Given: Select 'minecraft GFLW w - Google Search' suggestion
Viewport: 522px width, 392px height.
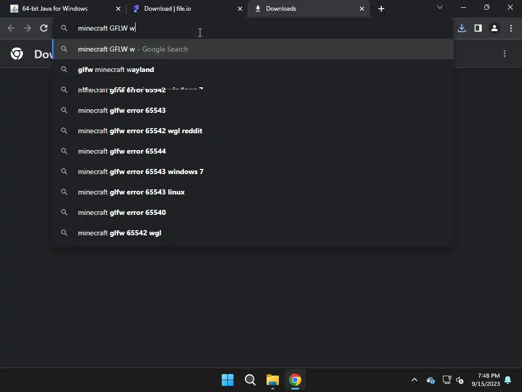Looking at the screenshot, I should click(253, 49).
